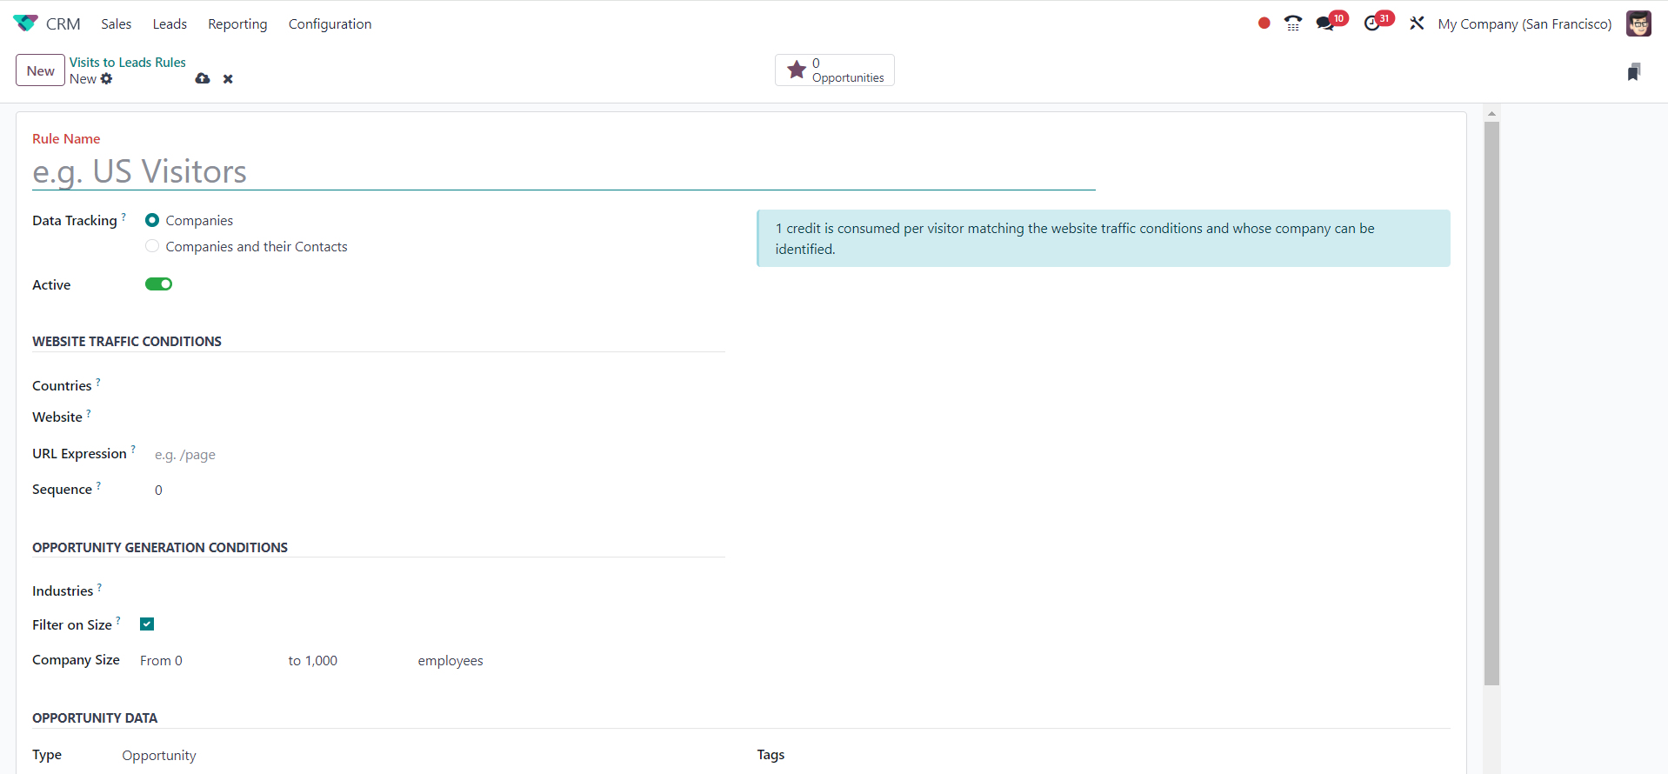Click the New button

[x=40, y=70]
